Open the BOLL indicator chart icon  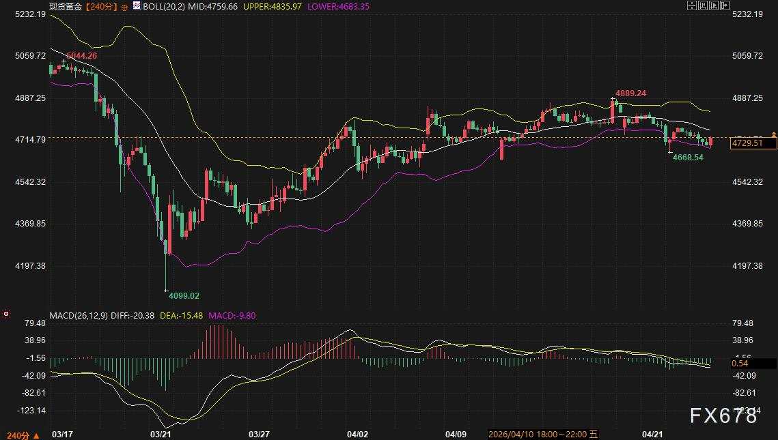point(137,6)
